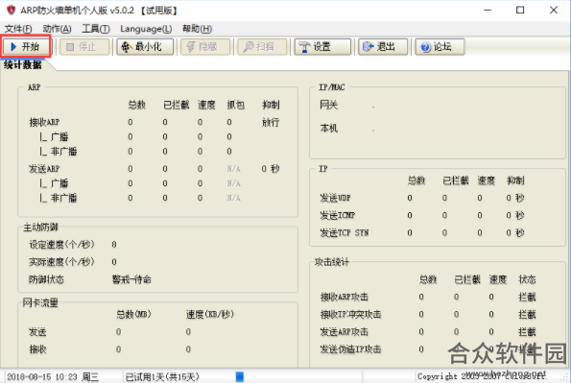Click the 扫描 (Scan) toolbar button
The image size is (571, 383).
(262, 47)
